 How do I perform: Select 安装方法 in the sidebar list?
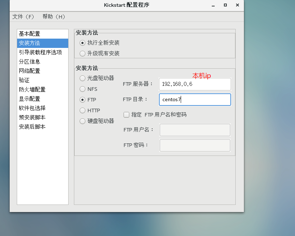coord(43,43)
